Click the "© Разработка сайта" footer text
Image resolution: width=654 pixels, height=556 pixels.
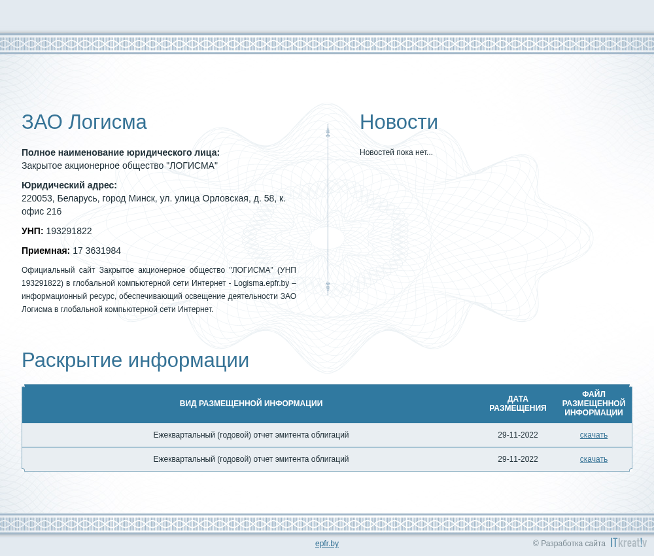tap(569, 544)
